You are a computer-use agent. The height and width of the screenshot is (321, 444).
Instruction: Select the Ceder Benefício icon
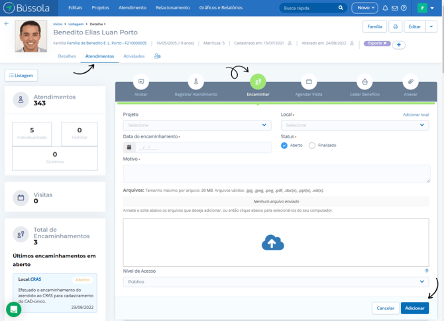364,81
